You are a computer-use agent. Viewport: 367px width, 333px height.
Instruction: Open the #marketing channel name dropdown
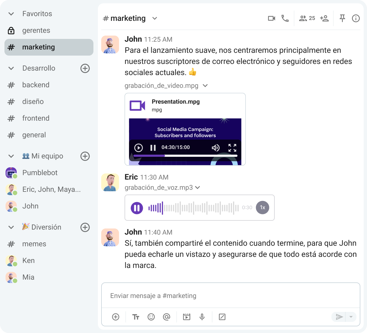click(155, 18)
